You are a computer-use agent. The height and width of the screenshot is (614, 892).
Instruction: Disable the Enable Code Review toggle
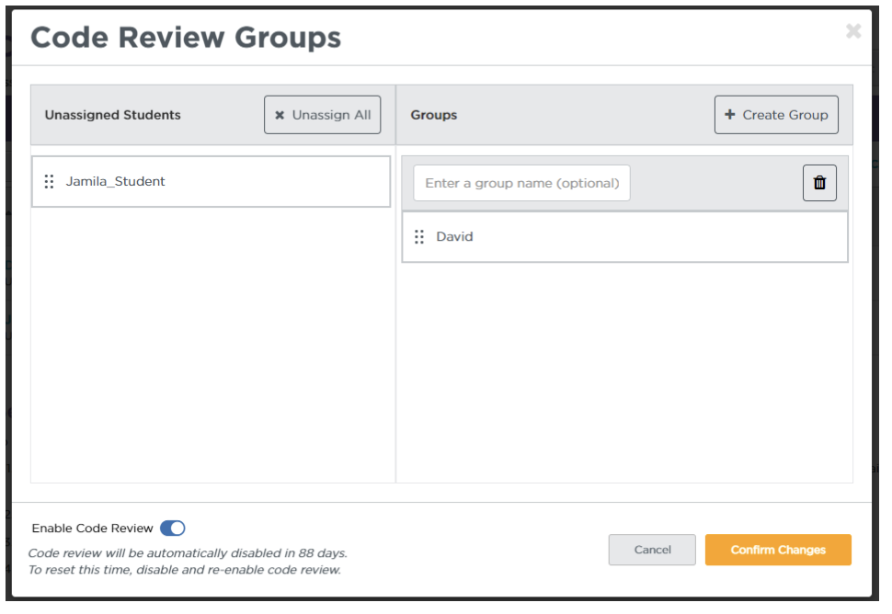172,529
